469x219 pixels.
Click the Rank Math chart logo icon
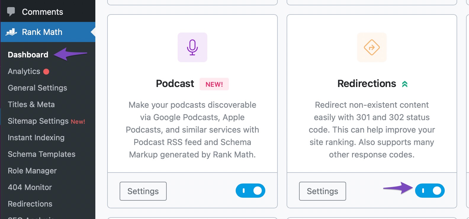[x=11, y=32]
